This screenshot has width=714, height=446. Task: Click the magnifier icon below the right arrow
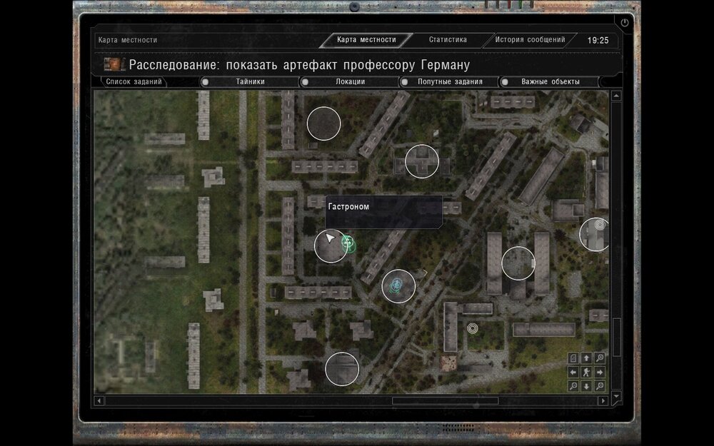600,386
